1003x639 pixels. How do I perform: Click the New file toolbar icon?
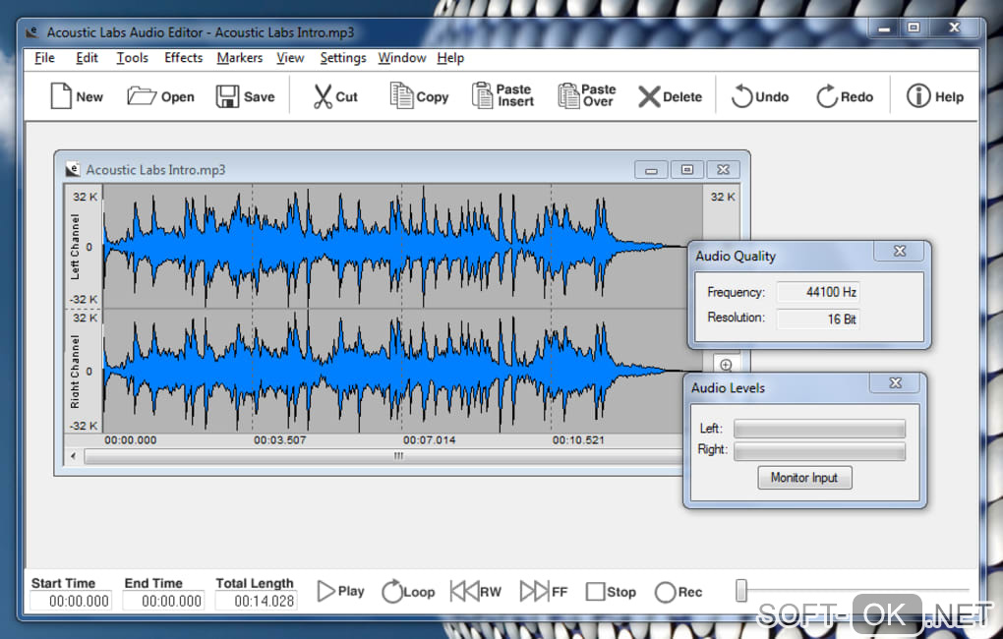click(x=62, y=96)
